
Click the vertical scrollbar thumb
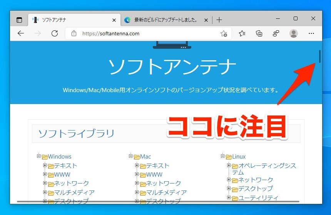click(x=320, y=56)
